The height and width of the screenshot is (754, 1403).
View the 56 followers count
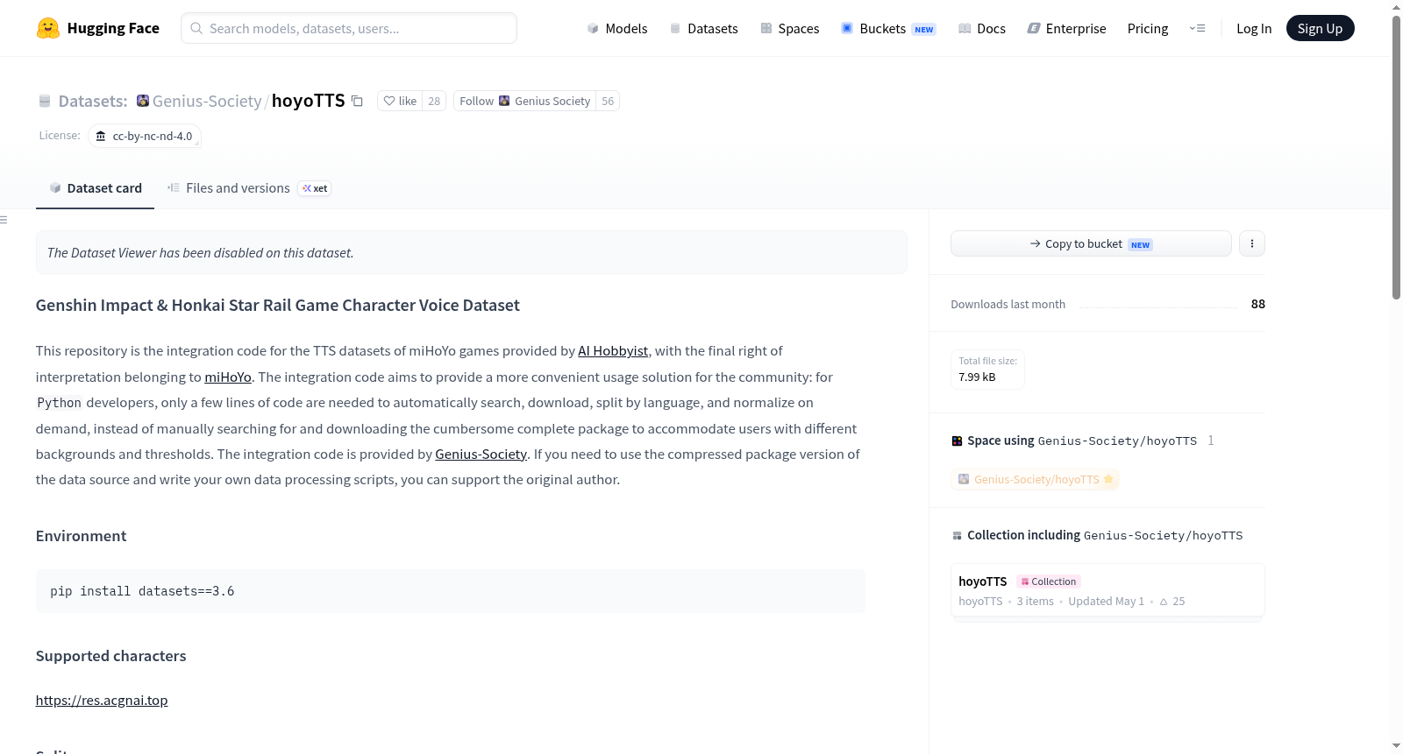coord(608,101)
